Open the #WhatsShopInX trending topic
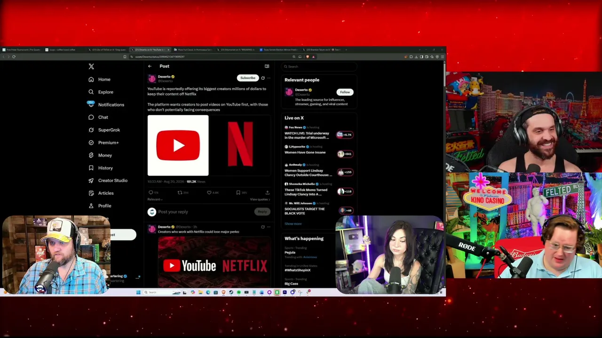 [x=298, y=270]
